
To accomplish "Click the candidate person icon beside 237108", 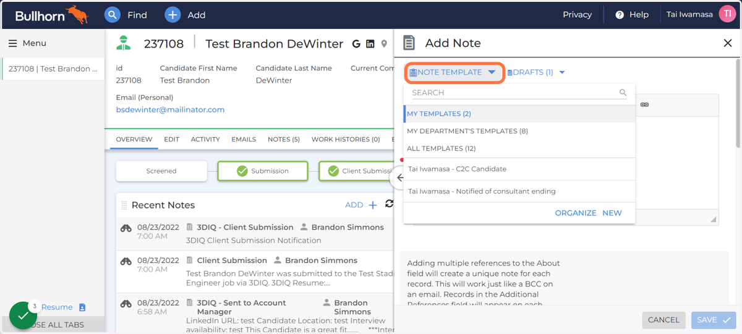I will click(124, 43).
